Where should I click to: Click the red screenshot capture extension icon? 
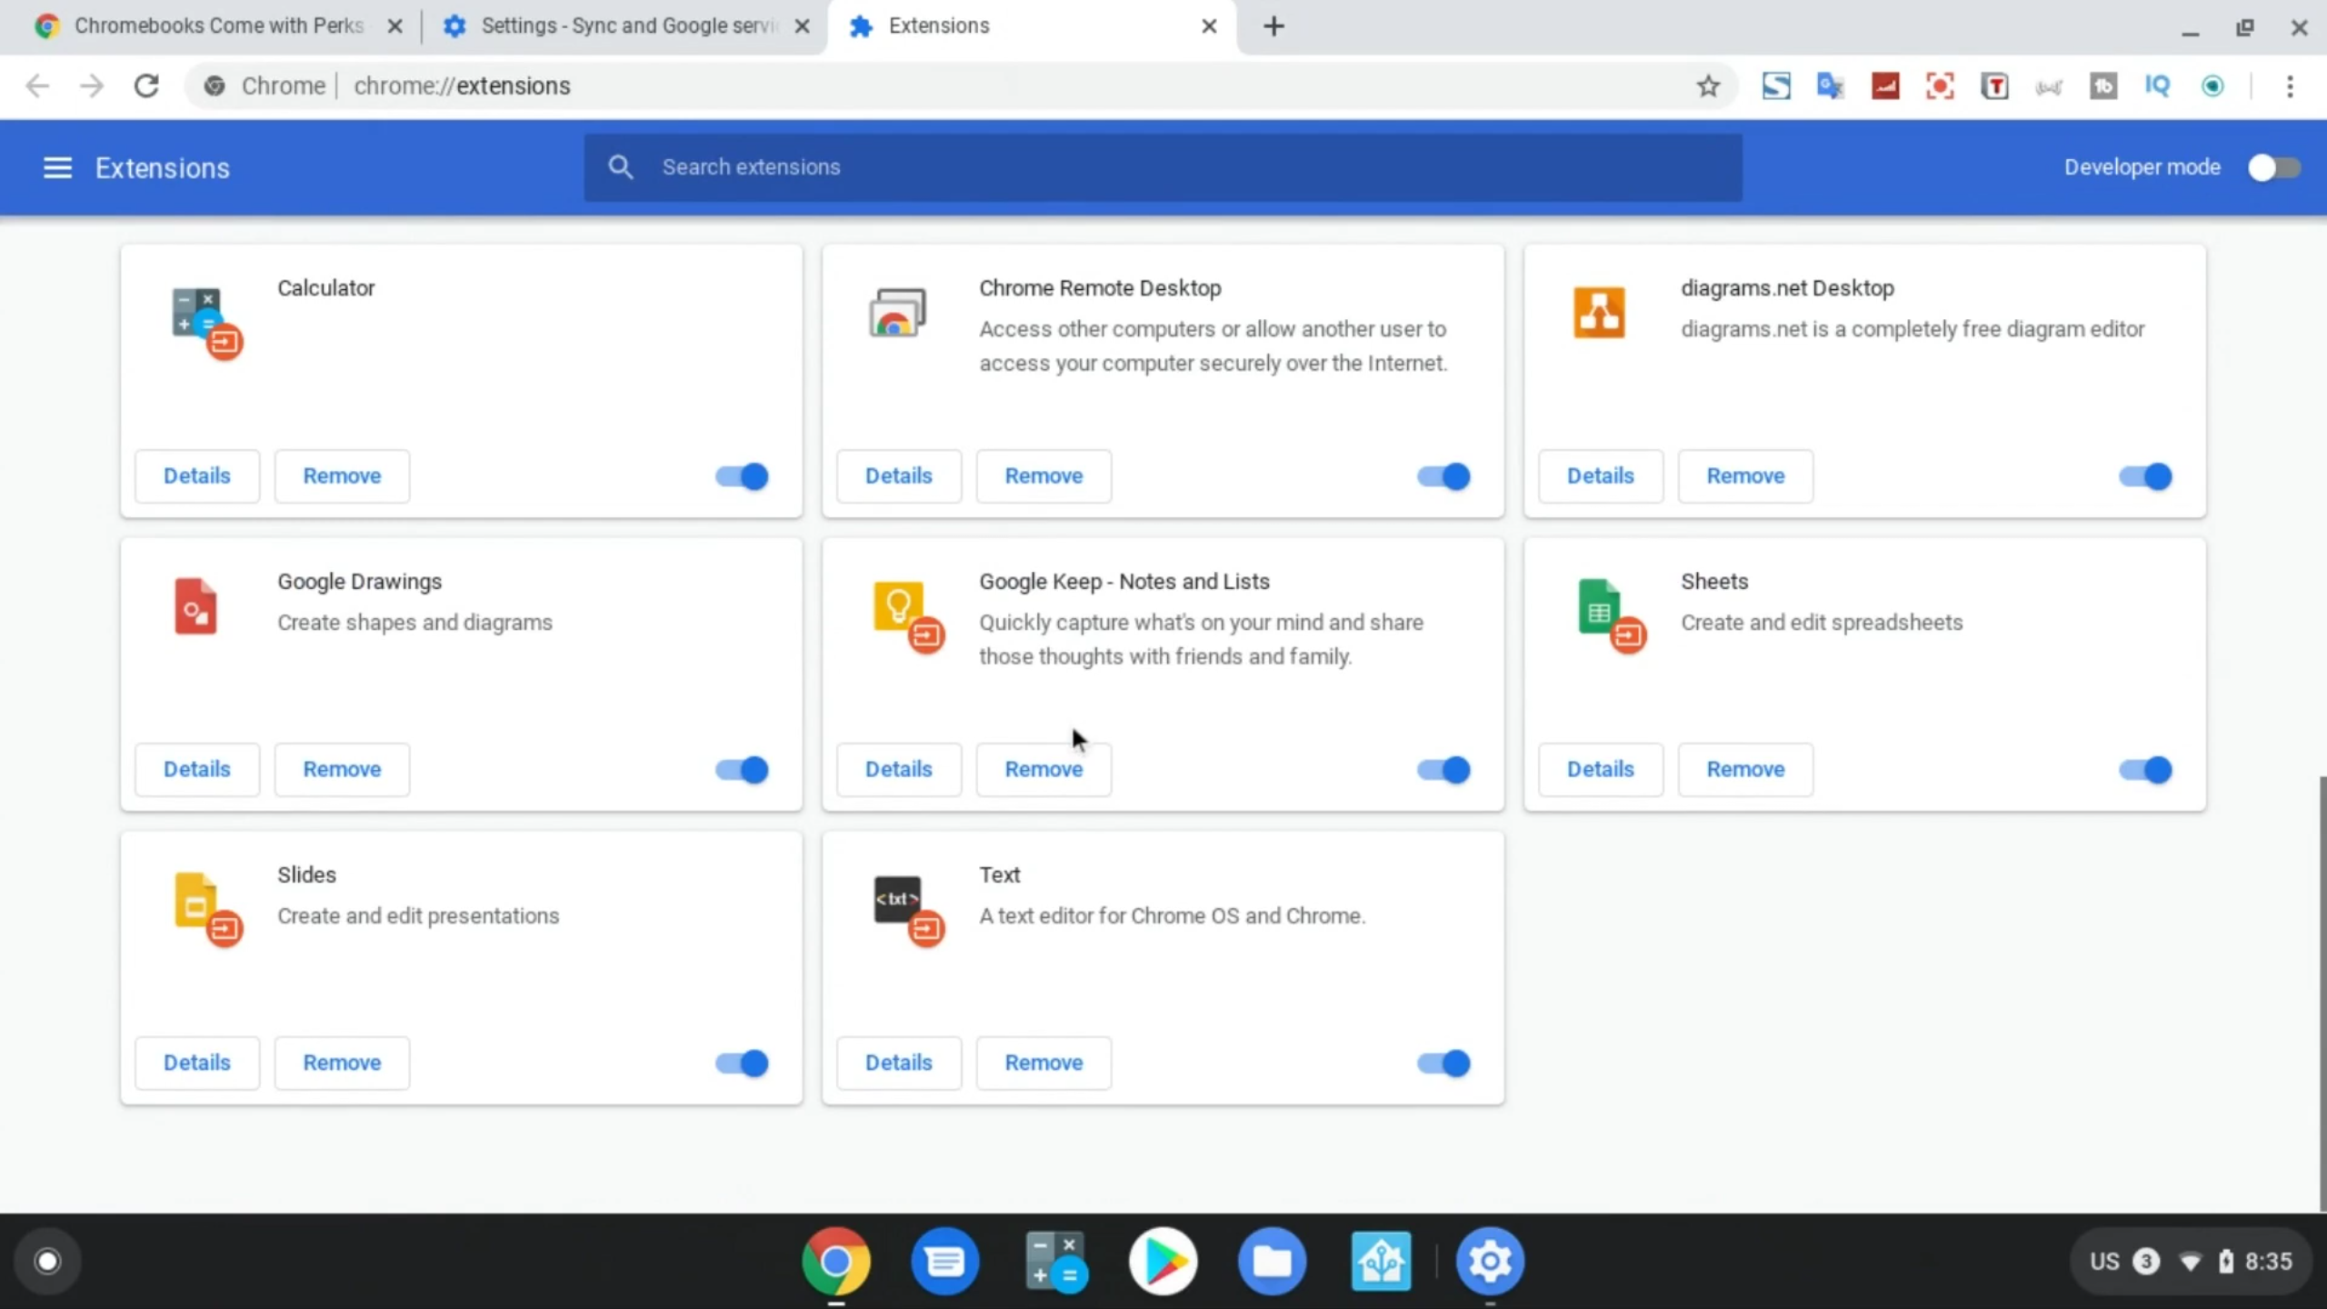tap(1939, 86)
